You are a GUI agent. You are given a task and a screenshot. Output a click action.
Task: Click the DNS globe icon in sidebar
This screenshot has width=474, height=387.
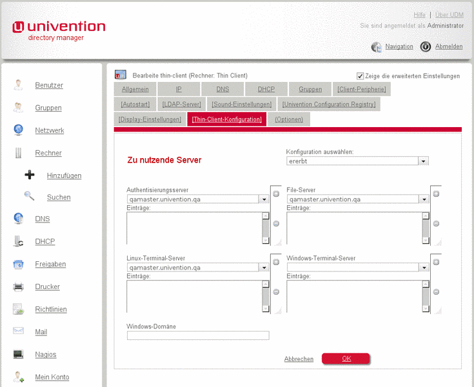coord(19,218)
